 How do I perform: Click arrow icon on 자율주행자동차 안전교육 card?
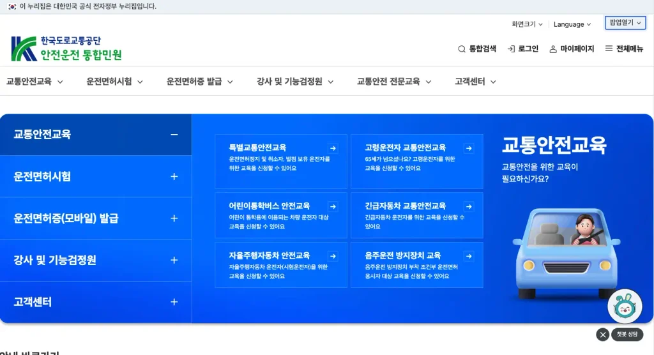pos(333,256)
